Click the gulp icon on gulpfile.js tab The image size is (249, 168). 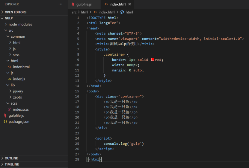click(73, 4)
